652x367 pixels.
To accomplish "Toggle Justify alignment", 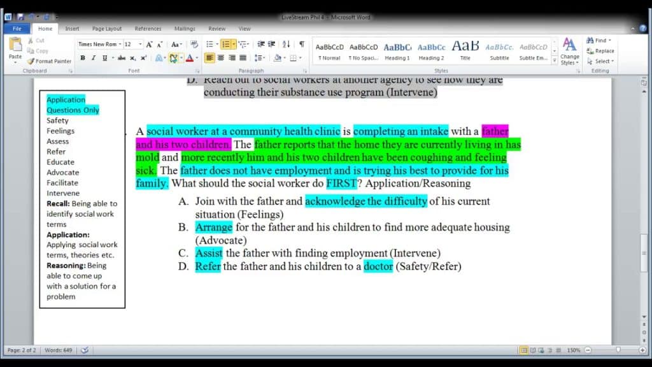I will click(243, 58).
